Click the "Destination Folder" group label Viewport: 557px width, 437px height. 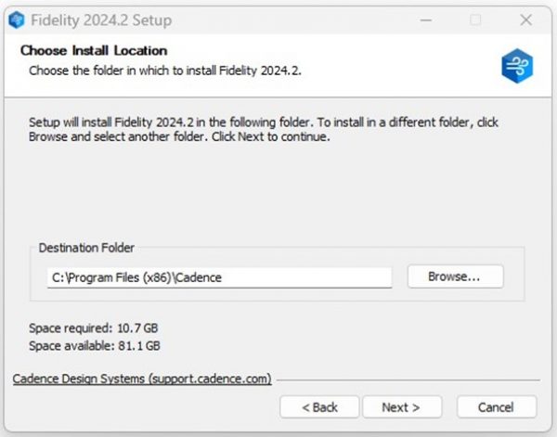[x=86, y=248]
